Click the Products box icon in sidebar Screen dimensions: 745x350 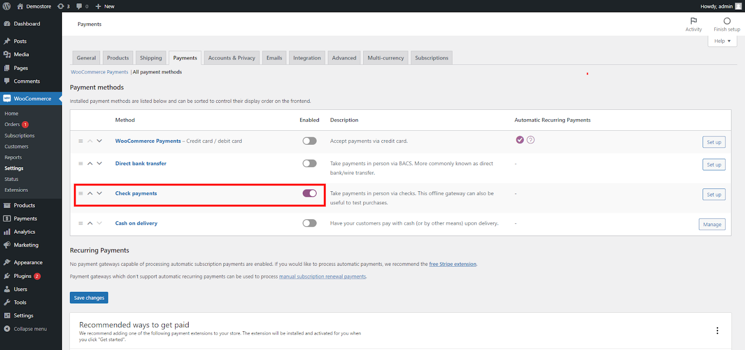click(x=7, y=205)
